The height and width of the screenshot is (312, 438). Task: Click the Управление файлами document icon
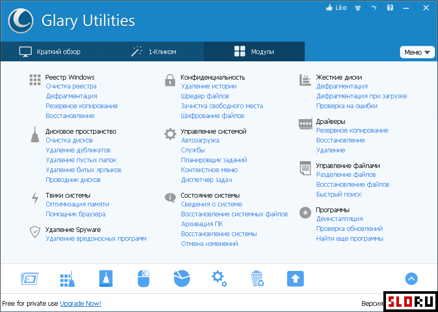click(305, 168)
